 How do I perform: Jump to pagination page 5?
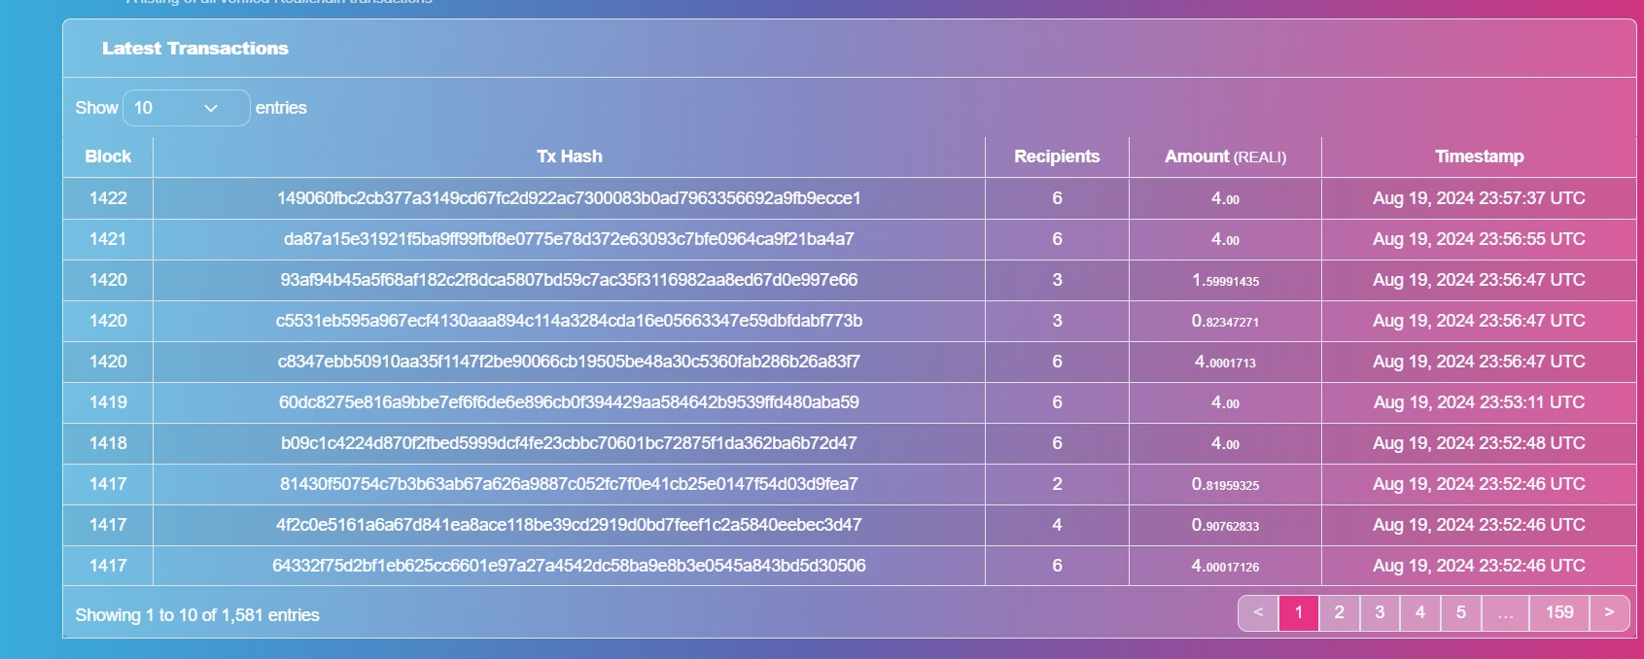tap(1461, 612)
